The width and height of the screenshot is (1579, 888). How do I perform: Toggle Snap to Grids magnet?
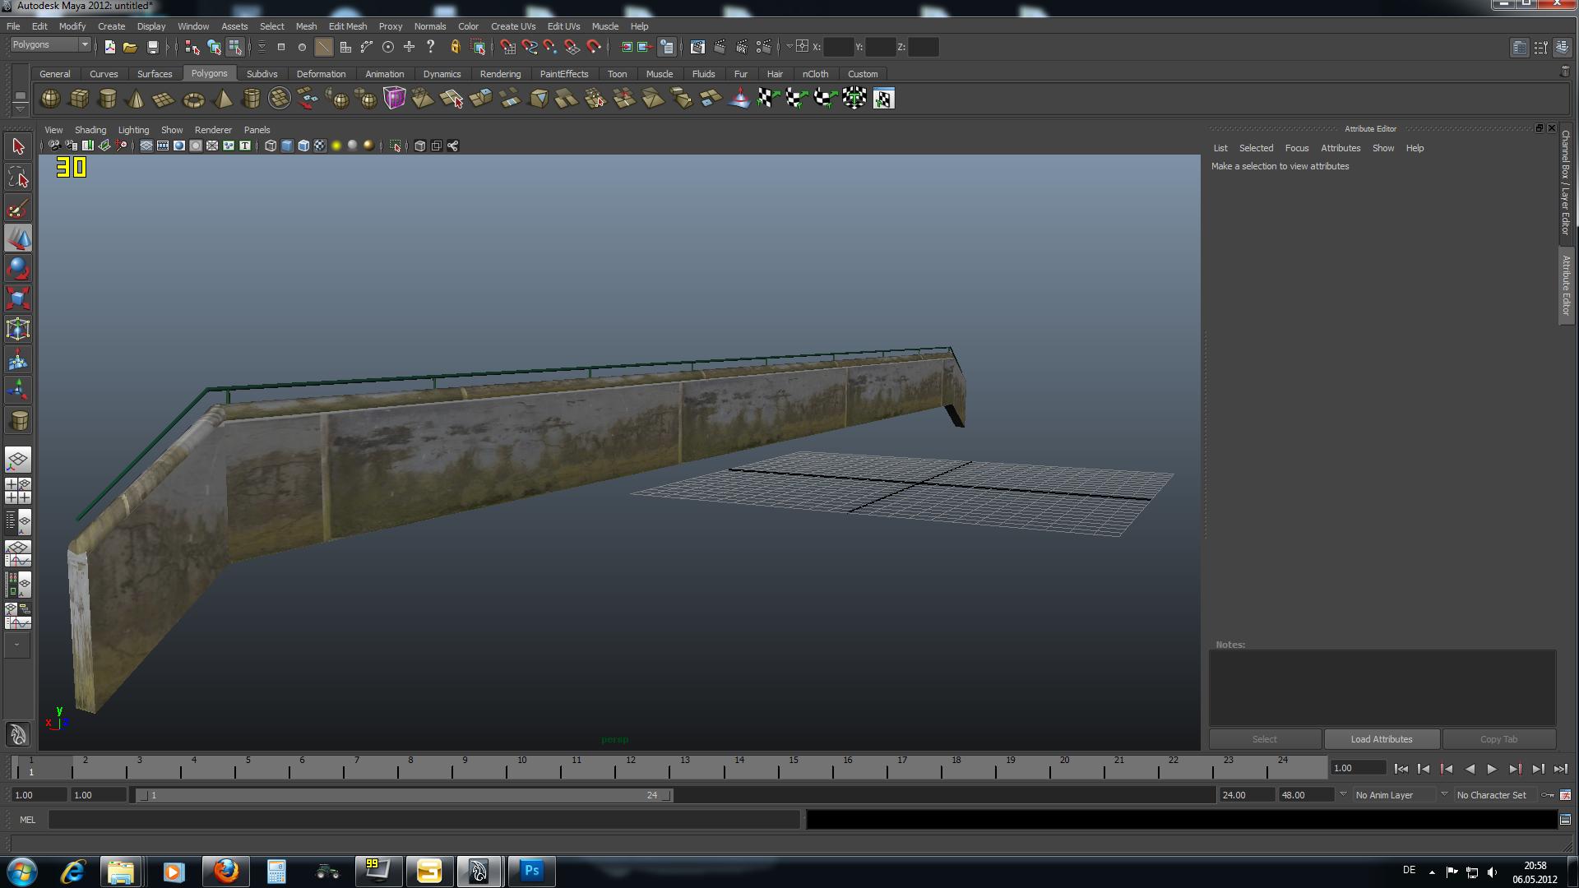(x=508, y=47)
